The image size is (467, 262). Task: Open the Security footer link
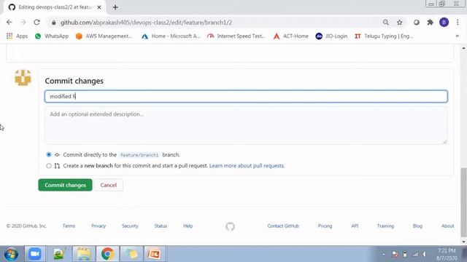pyautogui.click(x=130, y=226)
